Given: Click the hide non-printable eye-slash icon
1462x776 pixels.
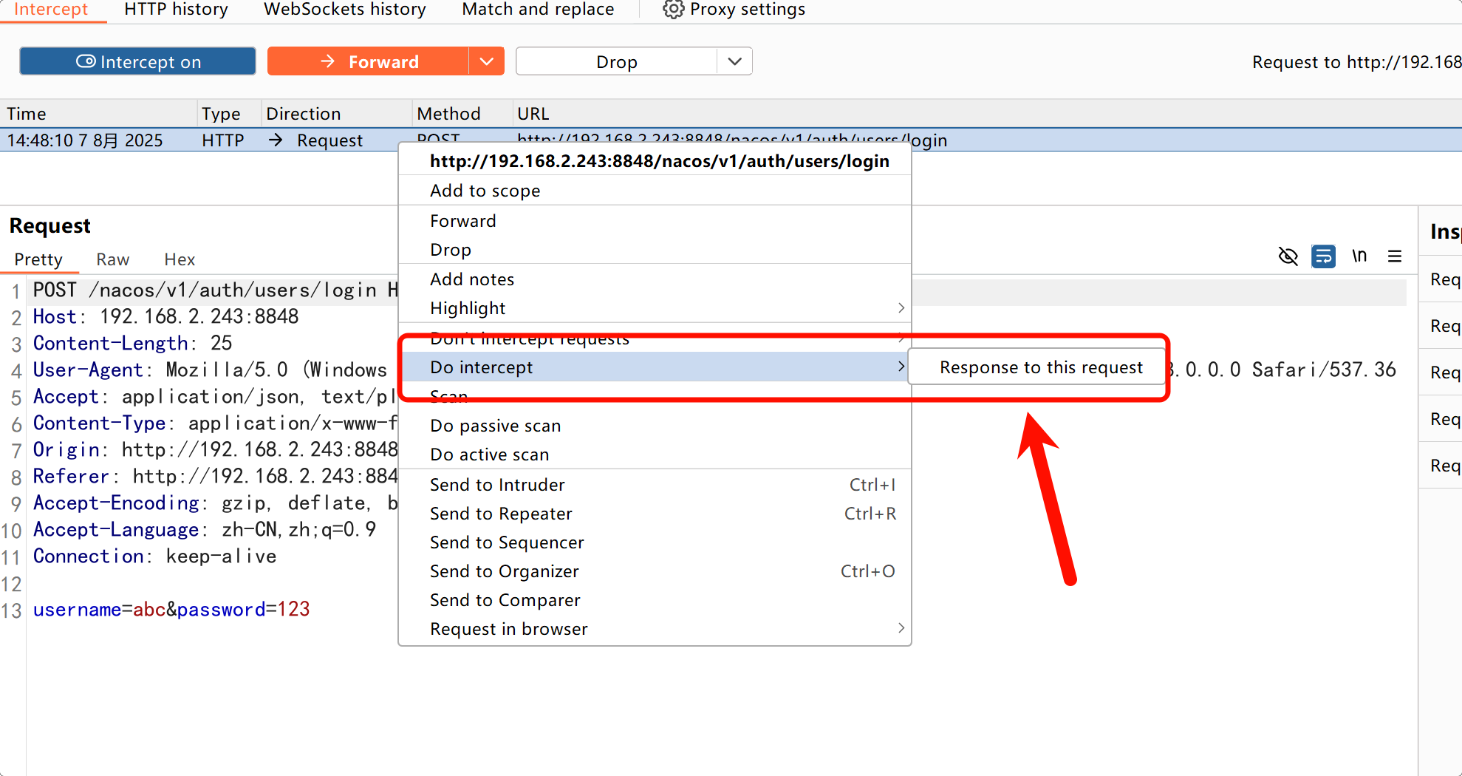Looking at the screenshot, I should (x=1288, y=256).
